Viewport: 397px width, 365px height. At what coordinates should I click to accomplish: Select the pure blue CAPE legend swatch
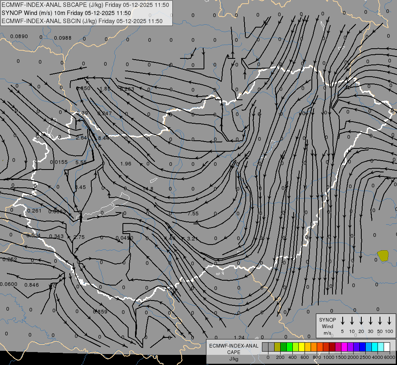click(x=362, y=347)
